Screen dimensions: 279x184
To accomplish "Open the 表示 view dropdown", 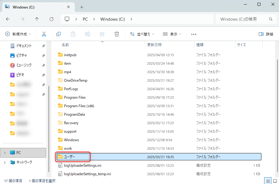I will [172, 34].
